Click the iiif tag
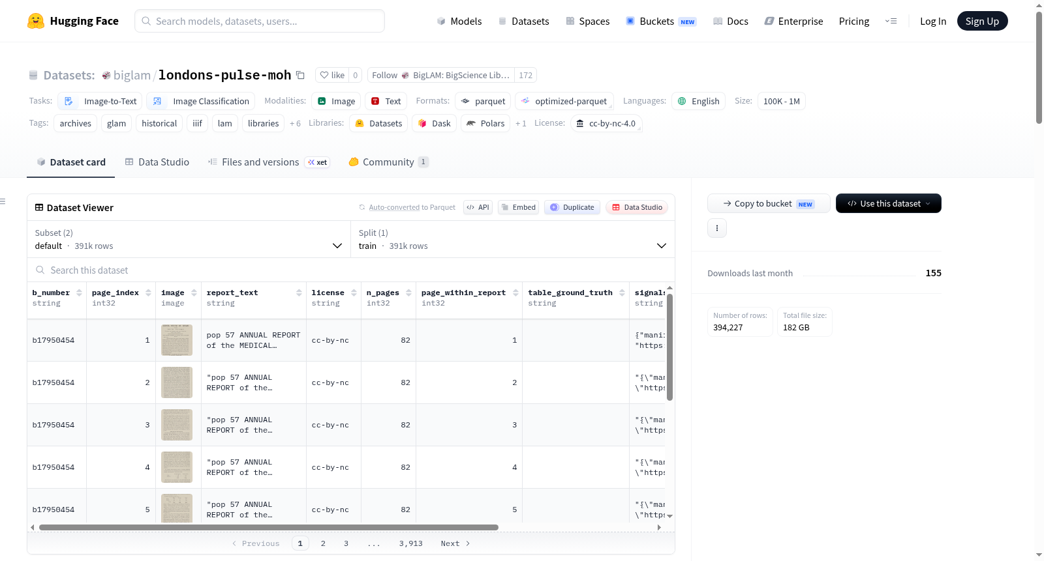 coord(197,123)
